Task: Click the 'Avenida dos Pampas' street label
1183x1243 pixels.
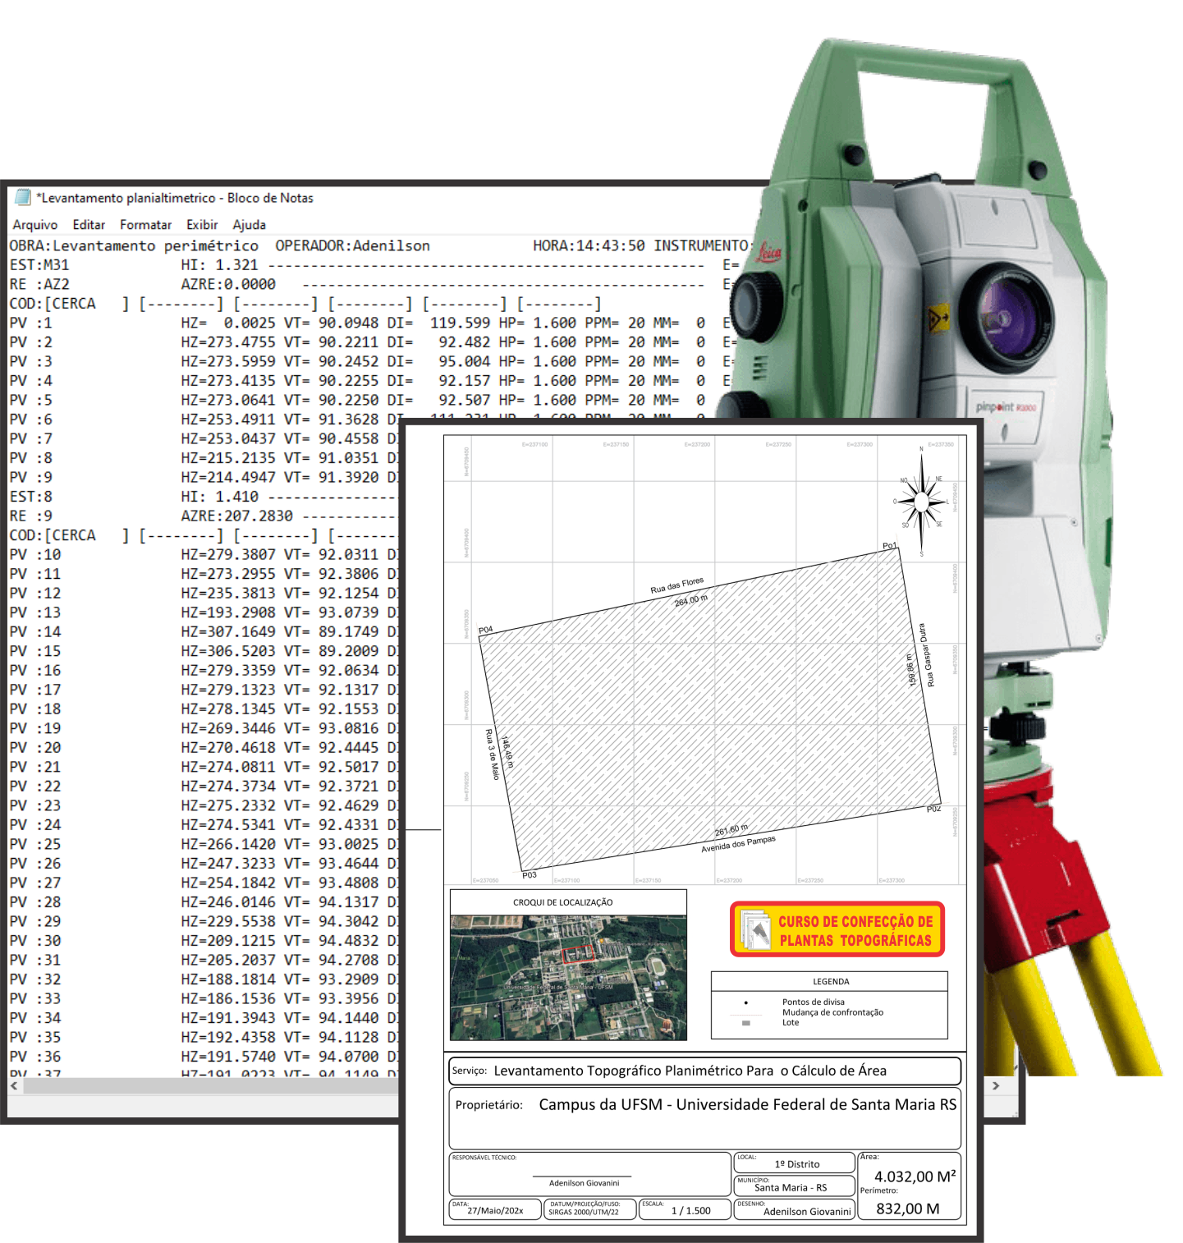Action: [x=738, y=844]
